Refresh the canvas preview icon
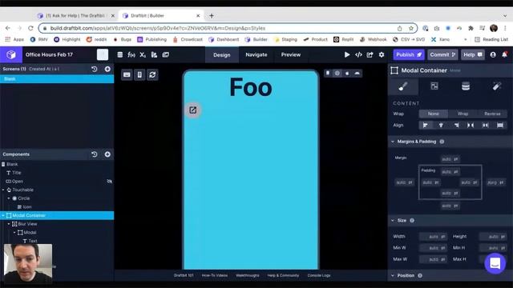Viewport: 513px width, 288px height. tap(152, 74)
